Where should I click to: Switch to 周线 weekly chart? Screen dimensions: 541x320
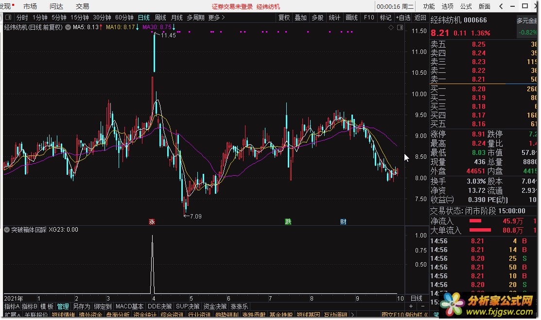pyautogui.click(x=160, y=17)
